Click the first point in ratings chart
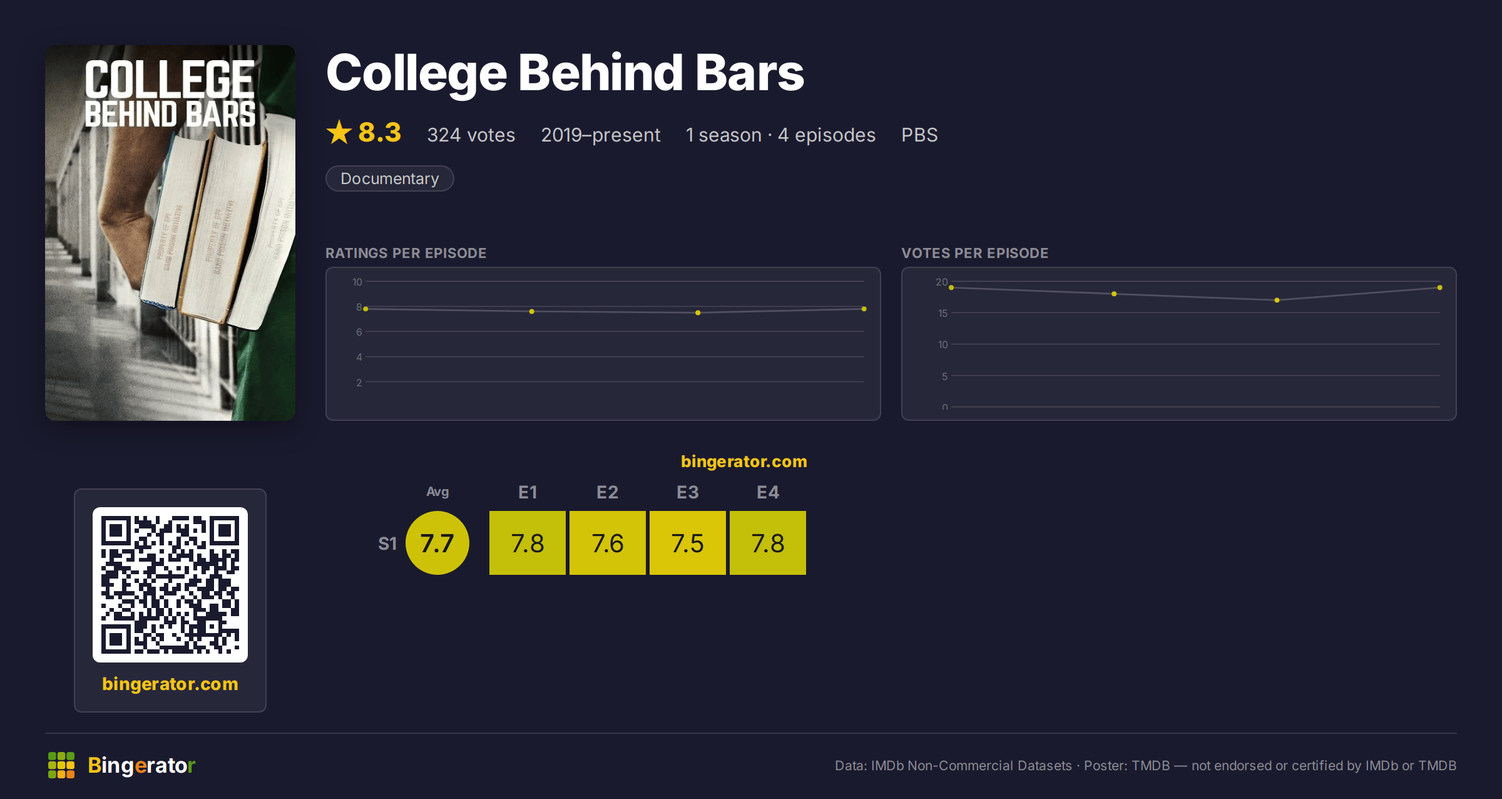 366,309
